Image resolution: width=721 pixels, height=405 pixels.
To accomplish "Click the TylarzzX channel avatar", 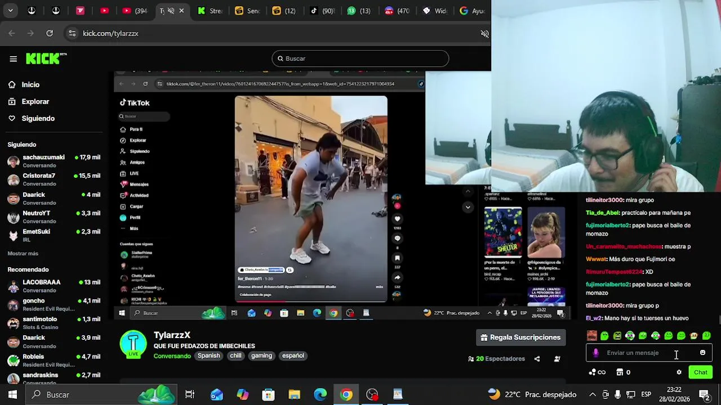I will [x=133, y=344].
